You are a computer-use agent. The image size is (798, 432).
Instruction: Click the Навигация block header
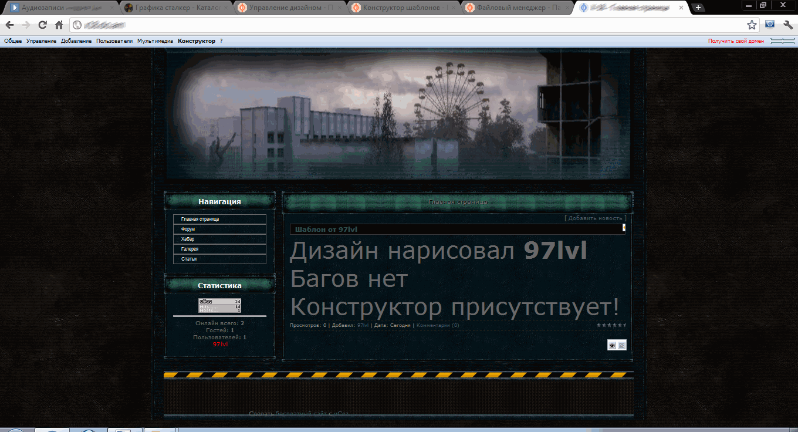click(219, 201)
